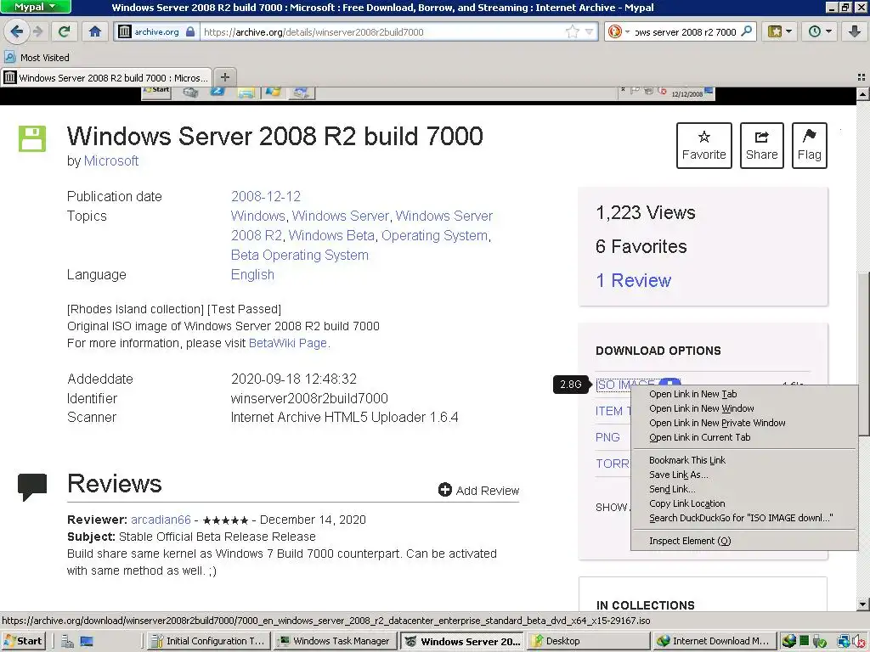Viewport: 870px width, 652px height.
Task: Open the Mypal application menu button
Action: click(x=36, y=7)
